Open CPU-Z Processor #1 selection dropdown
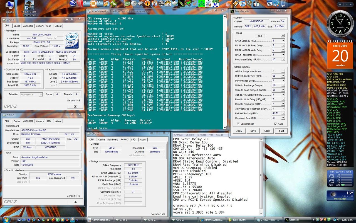Screen dimensions: 356x223 31,94
